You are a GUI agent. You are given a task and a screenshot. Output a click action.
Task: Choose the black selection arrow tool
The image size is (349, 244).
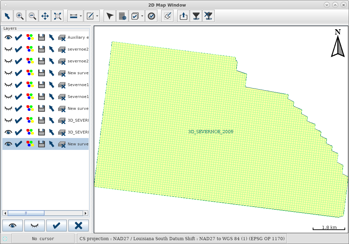point(110,16)
